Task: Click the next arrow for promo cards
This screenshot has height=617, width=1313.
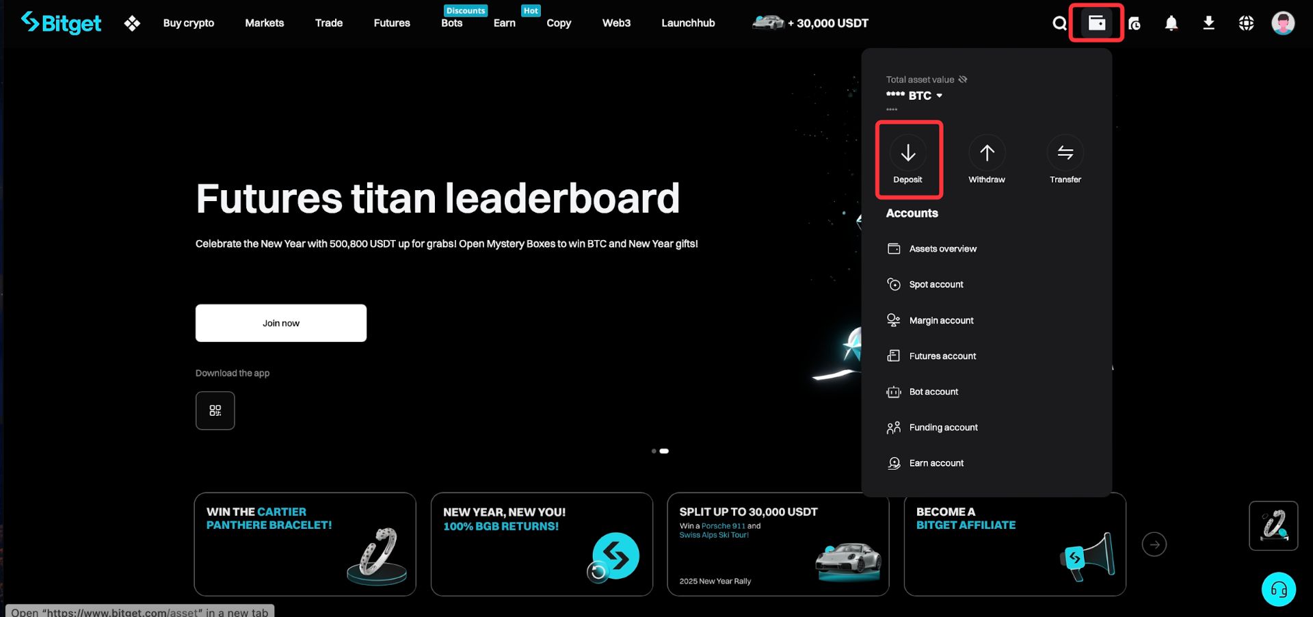Action: pyautogui.click(x=1154, y=544)
